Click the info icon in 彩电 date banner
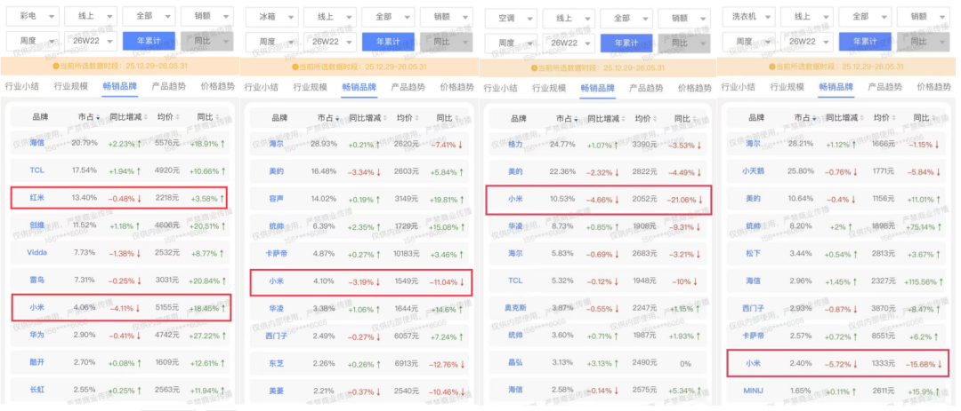Image resolution: width=961 pixels, height=411 pixels. point(55,66)
